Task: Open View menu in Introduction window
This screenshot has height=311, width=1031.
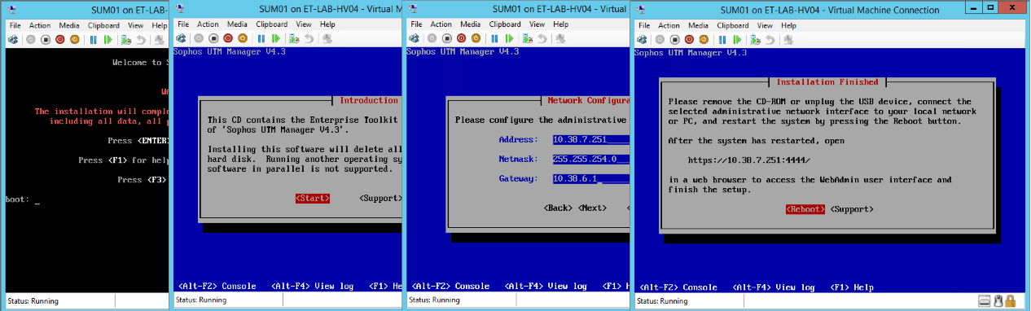Action: click(x=305, y=24)
